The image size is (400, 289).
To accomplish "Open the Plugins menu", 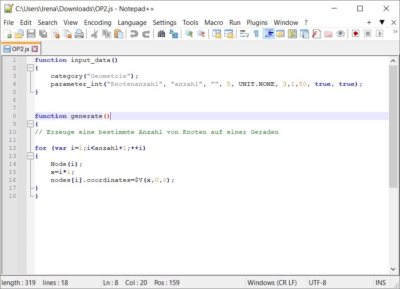I will click(257, 23).
